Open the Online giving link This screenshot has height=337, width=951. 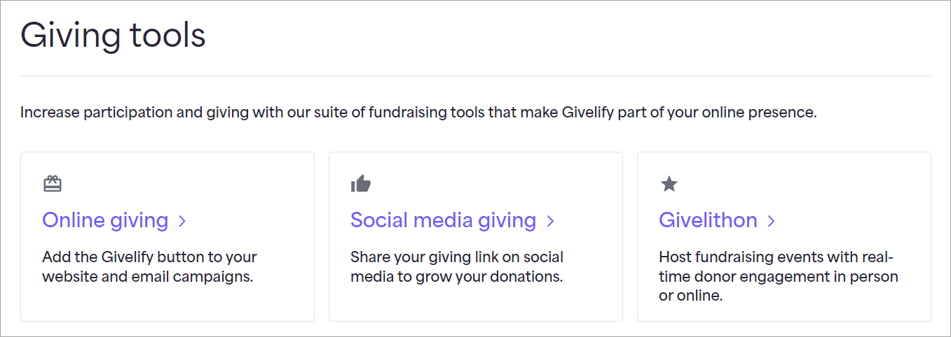click(105, 220)
